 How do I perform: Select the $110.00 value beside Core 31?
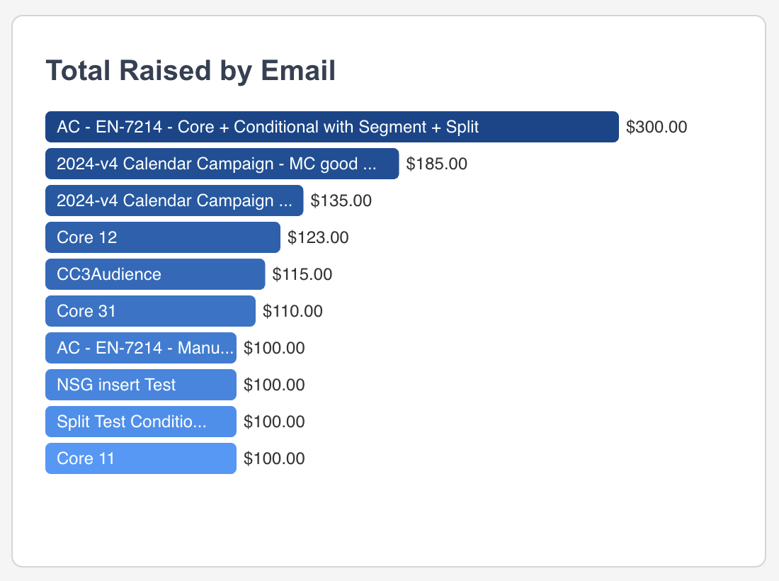click(292, 311)
